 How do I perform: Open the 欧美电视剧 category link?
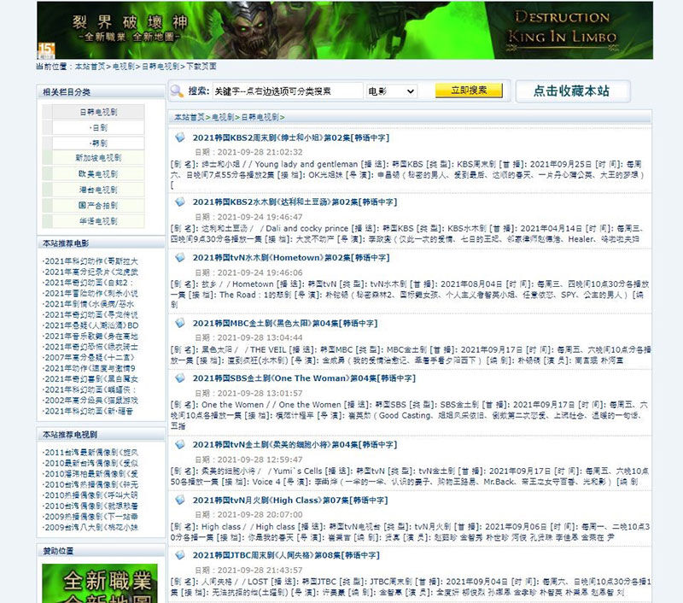pyautogui.click(x=97, y=173)
